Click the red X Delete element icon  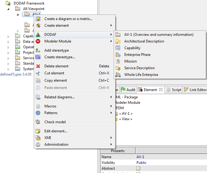coord(38,66)
